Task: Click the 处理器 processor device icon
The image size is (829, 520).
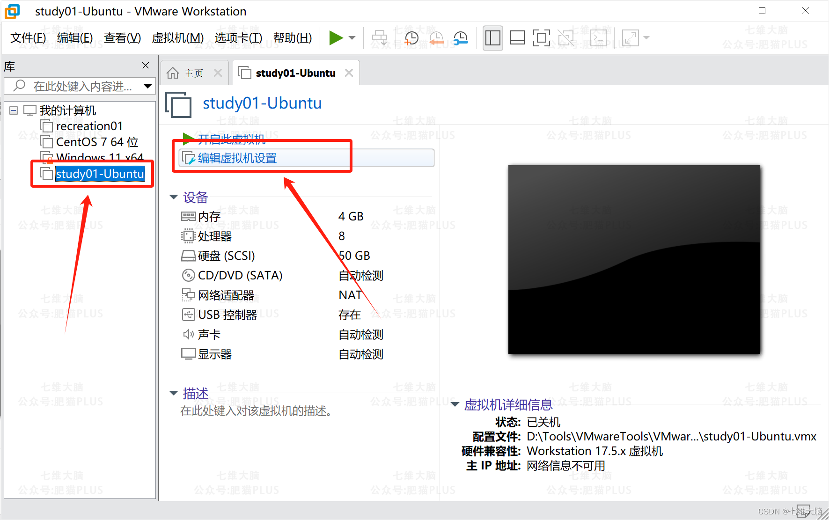Action: point(188,236)
